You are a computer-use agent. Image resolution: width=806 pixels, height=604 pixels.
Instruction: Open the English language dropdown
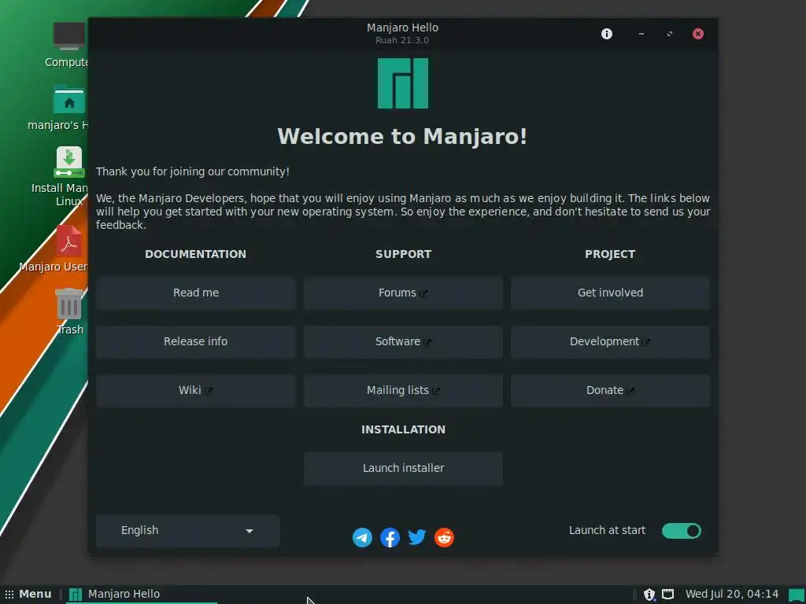click(187, 531)
